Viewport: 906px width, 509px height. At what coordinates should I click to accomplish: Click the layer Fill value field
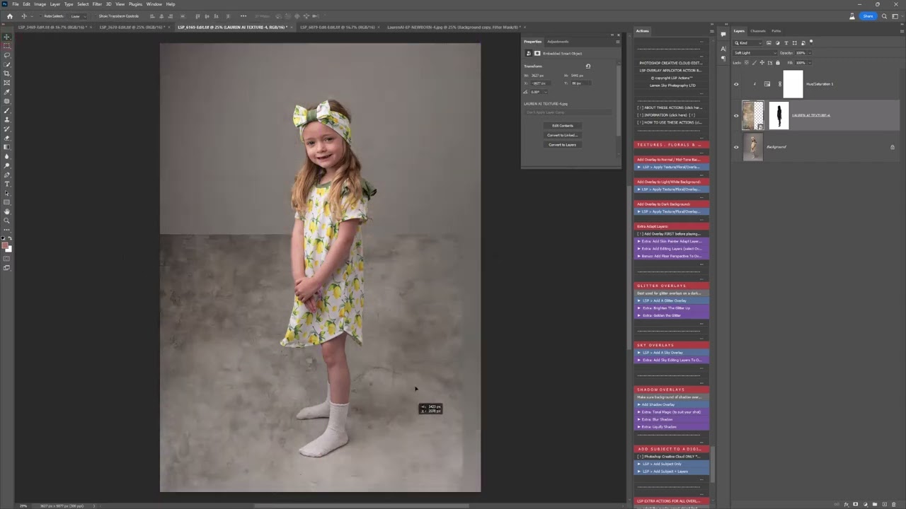click(x=801, y=63)
